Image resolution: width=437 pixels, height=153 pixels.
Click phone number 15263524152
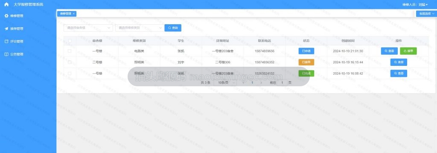[x=265, y=73]
